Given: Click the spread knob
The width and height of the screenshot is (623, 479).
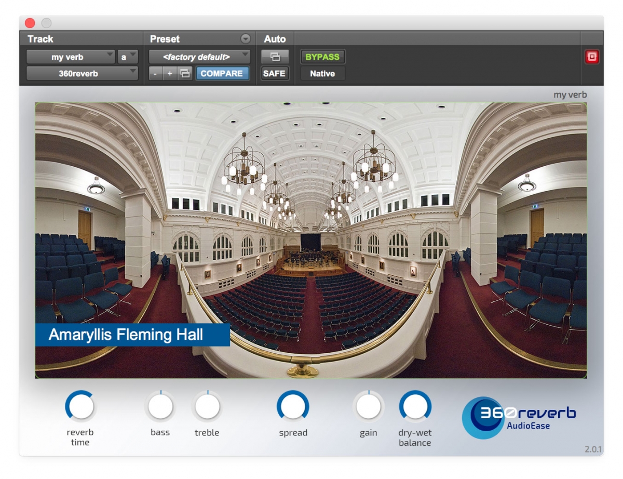Looking at the screenshot, I should (293, 406).
